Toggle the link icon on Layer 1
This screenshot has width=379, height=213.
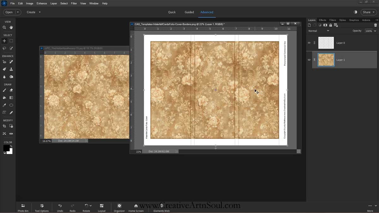[315, 60]
